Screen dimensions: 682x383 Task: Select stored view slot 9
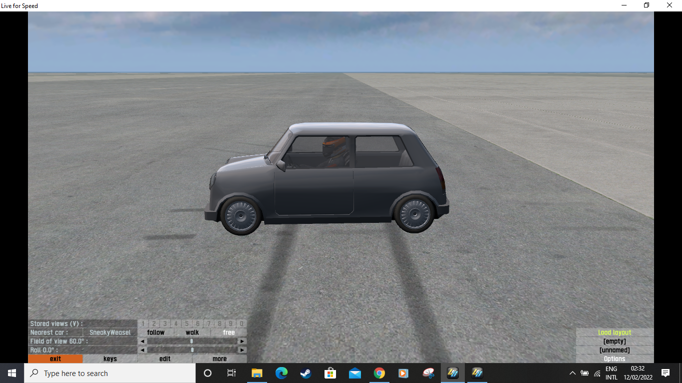231,324
